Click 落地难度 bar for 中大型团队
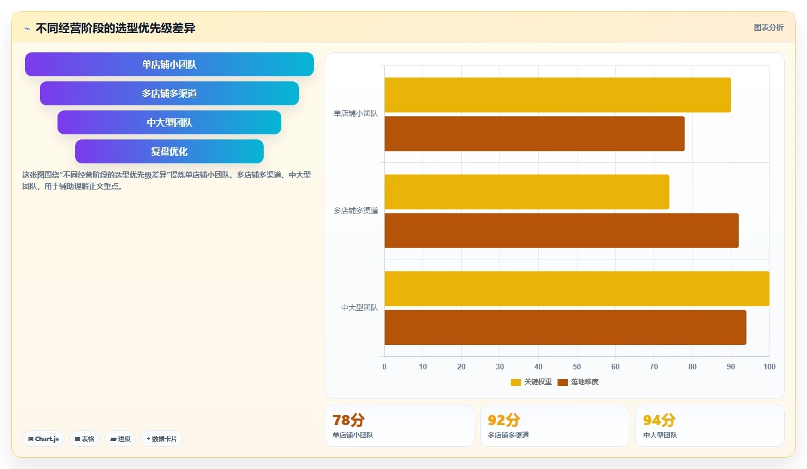Image resolution: width=807 pixels, height=469 pixels. coord(566,327)
